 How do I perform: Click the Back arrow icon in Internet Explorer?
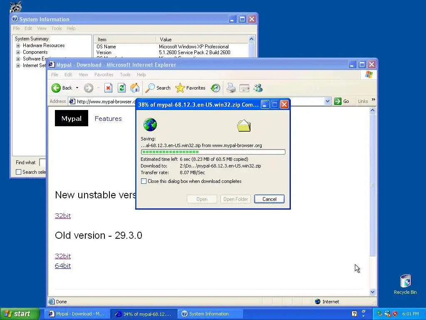56,88
